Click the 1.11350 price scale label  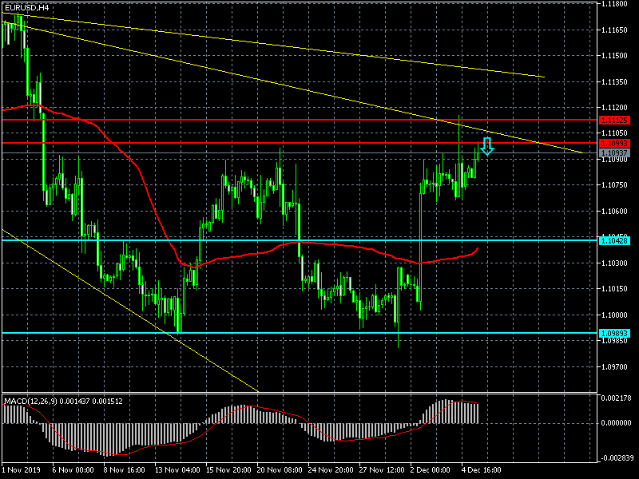[614, 82]
